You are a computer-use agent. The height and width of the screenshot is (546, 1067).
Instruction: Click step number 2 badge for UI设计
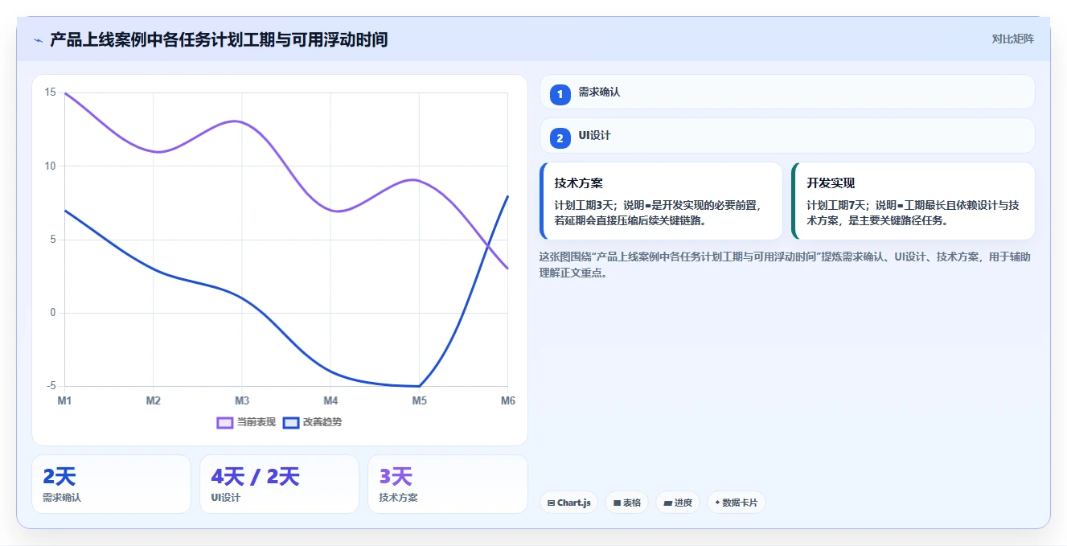pyautogui.click(x=560, y=138)
